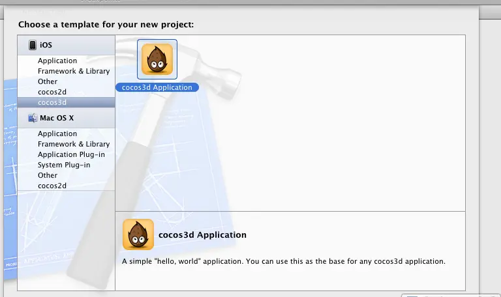Image resolution: width=501 pixels, height=297 pixels.
Task: Select the highlighted cocos3d category
Action: (x=66, y=102)
